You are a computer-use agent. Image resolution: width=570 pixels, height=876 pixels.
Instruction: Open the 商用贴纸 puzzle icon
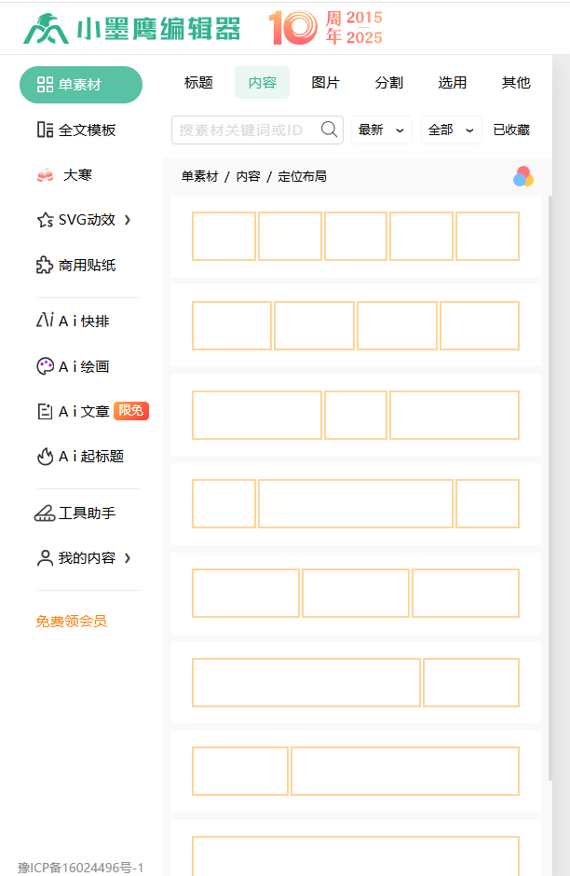coord(44,265)
